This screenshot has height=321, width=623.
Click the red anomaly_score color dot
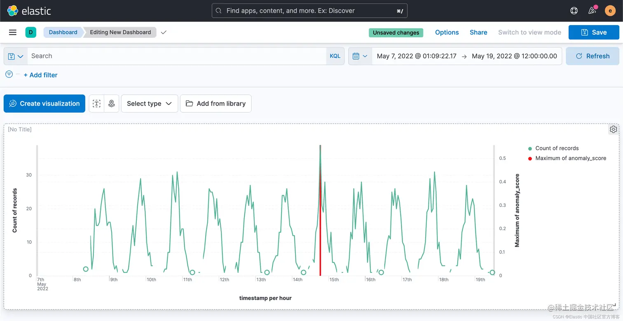(x=530, y=159)
